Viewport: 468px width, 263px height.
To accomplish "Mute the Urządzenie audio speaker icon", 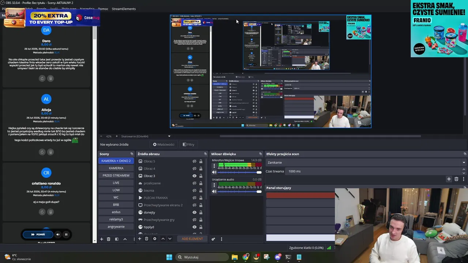I will [x=214, y=191].
